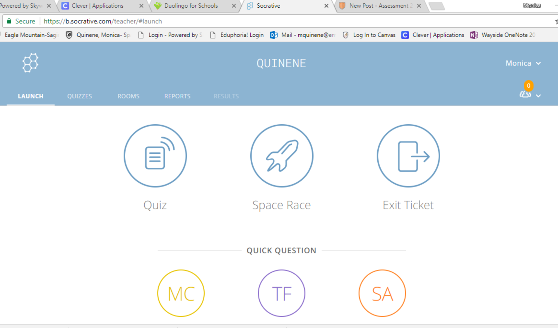
Task: Open the Rooms tab
Action: 128,96
